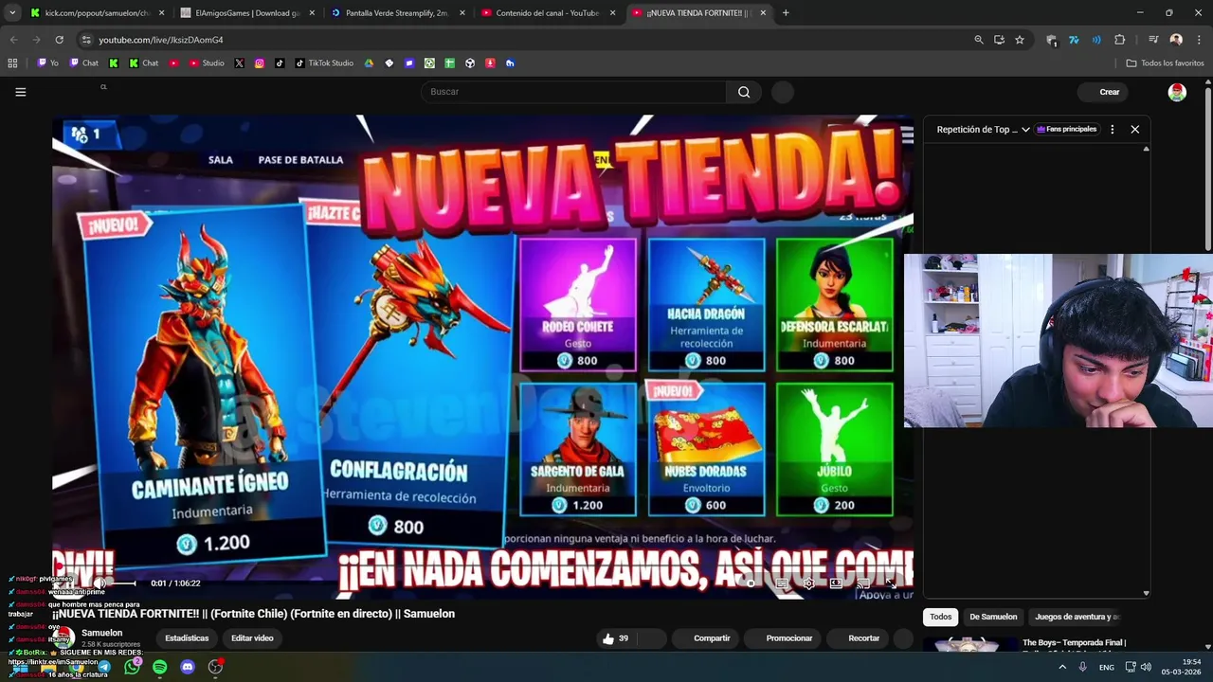
Task: Open The Boys Temporada Final video thumbnail
Action: [x=969, y=644]
